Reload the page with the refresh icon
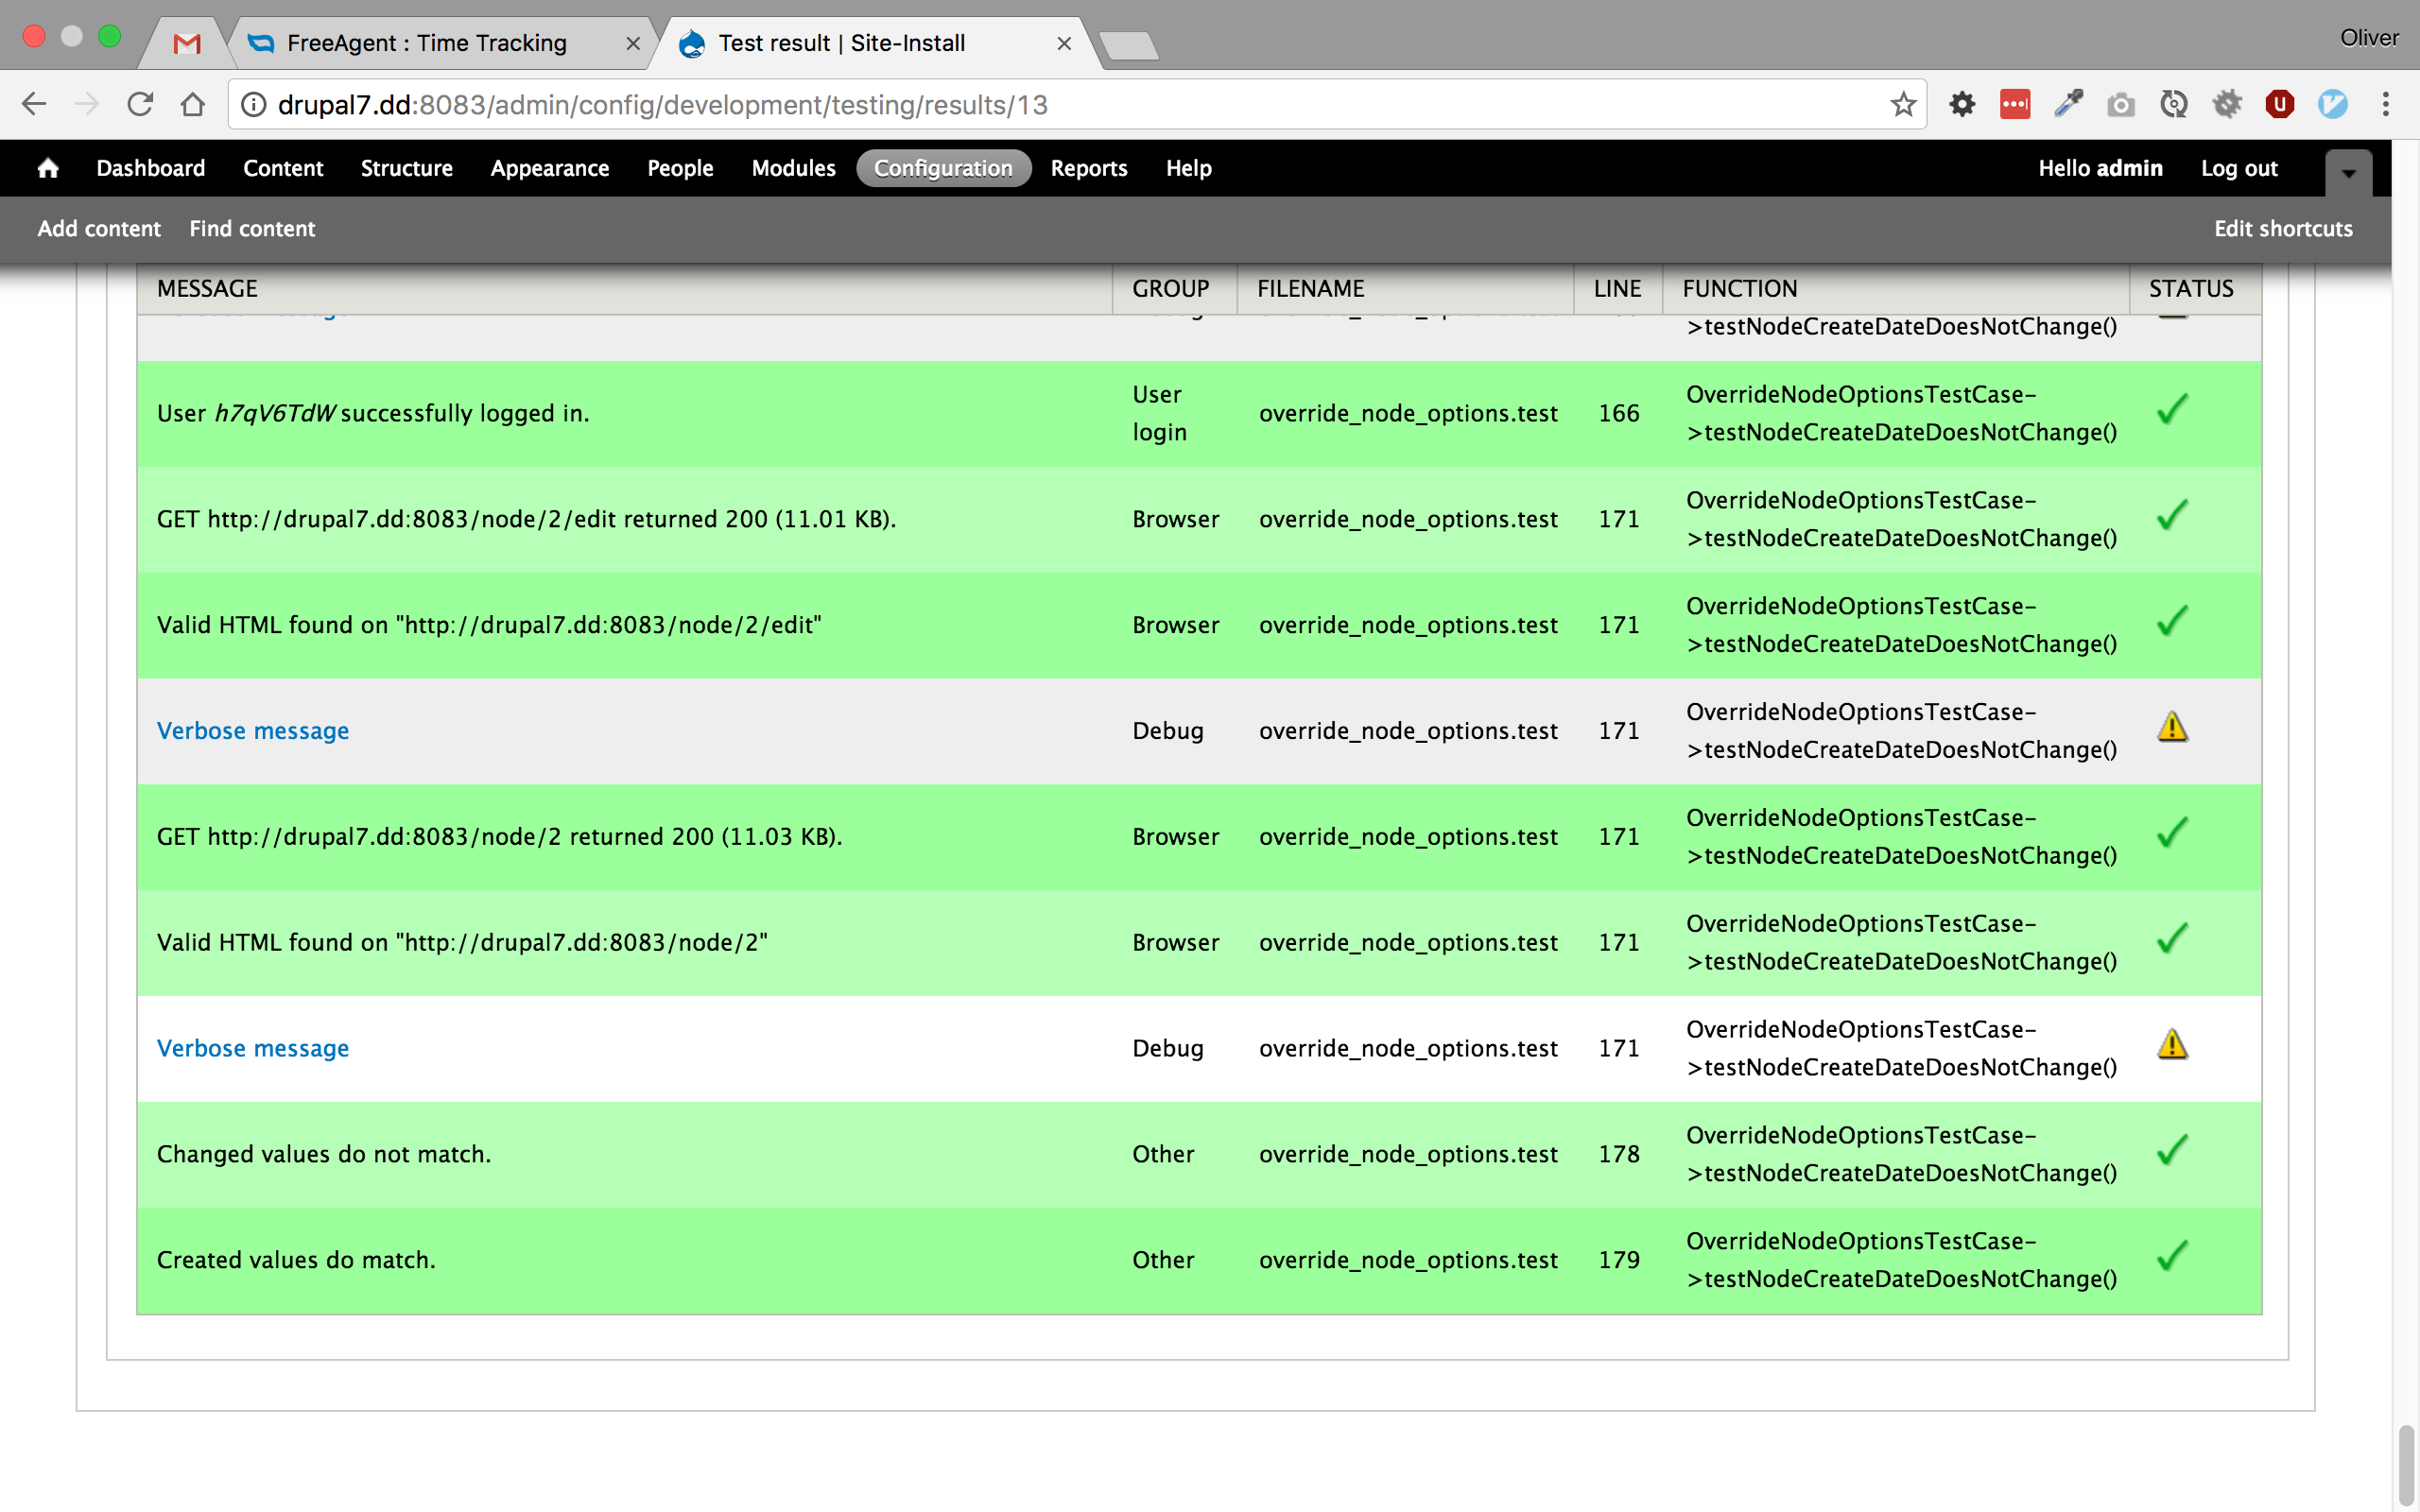This screenshot has height=1512, width=2420. (x=140, y=104)
